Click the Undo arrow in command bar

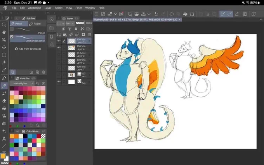[156, 14]
